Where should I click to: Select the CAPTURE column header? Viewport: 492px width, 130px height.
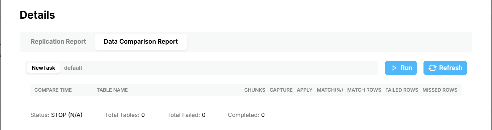click(x=281, y=90)
